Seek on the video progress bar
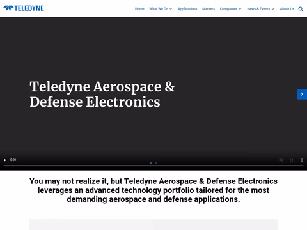Viewport: 307px width, 230px height. tap(153, 165)
